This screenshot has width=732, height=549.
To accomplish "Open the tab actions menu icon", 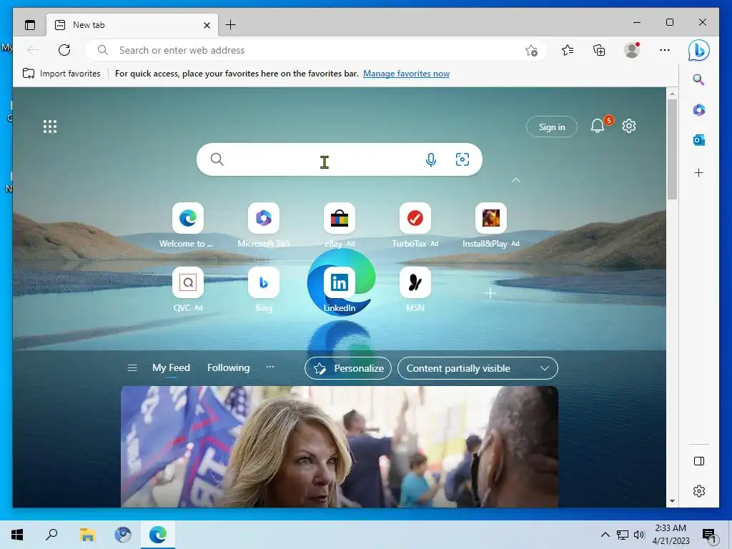I will 30,25.
